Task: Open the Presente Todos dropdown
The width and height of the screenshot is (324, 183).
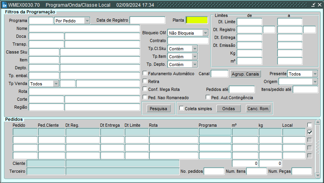Action: pyautogui.click(x=314, y=74)
